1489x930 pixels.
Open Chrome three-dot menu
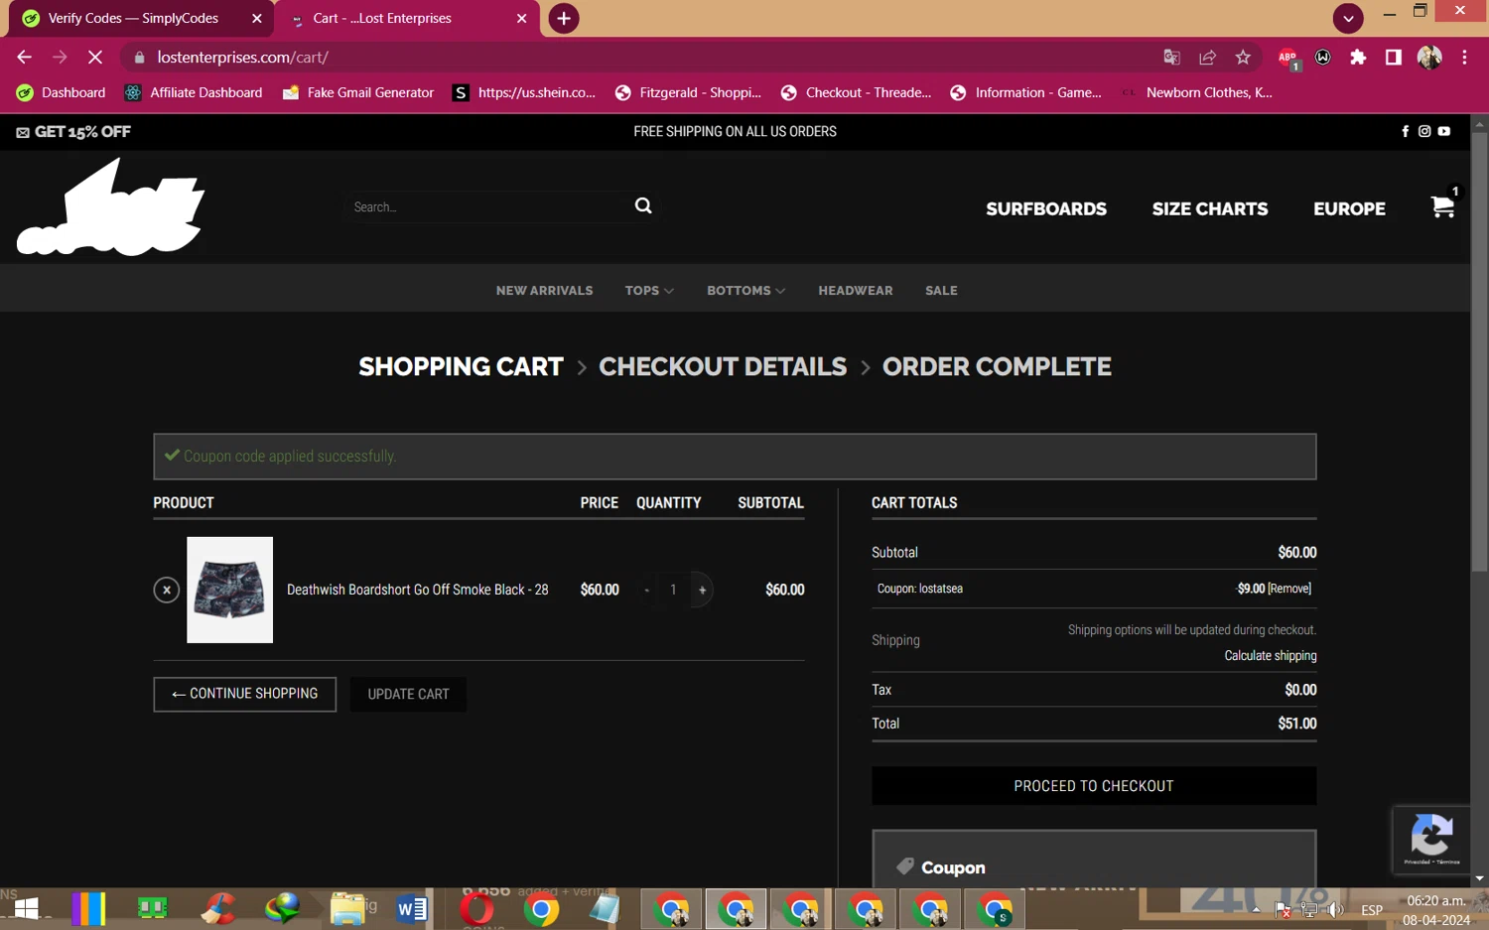tap(1464, 58)
